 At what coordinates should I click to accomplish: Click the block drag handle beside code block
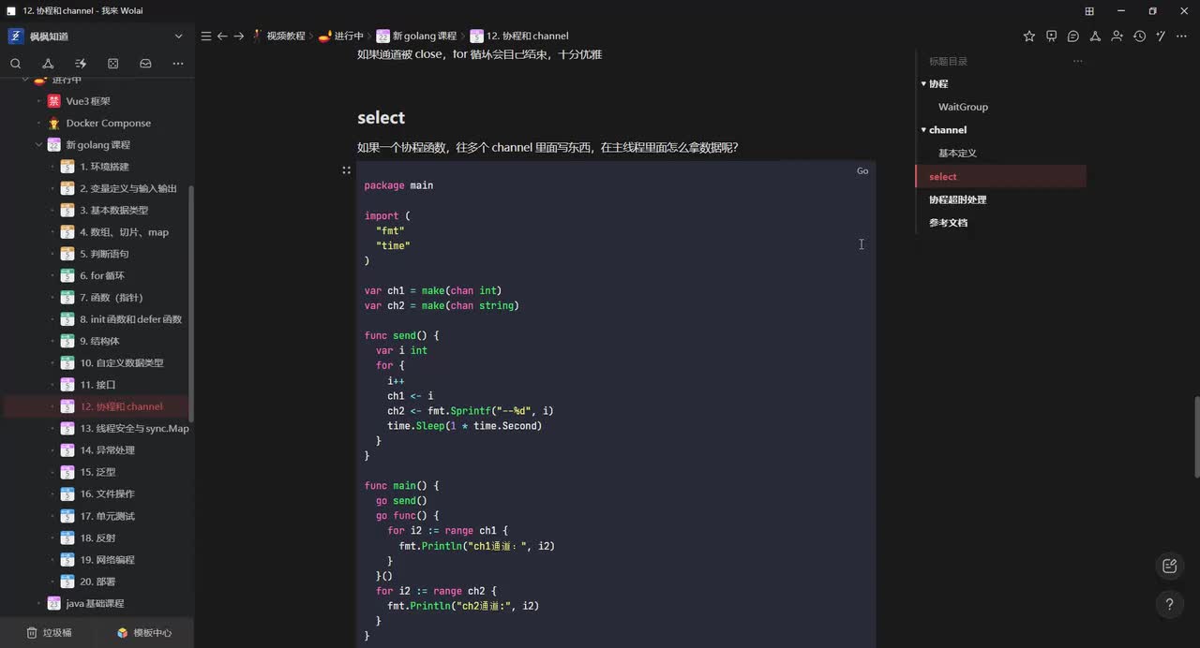[x=346, y=170]
